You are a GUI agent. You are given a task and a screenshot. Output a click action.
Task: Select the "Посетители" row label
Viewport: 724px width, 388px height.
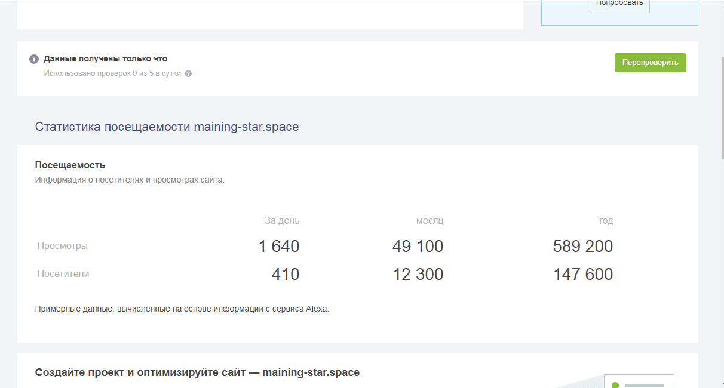63,274
